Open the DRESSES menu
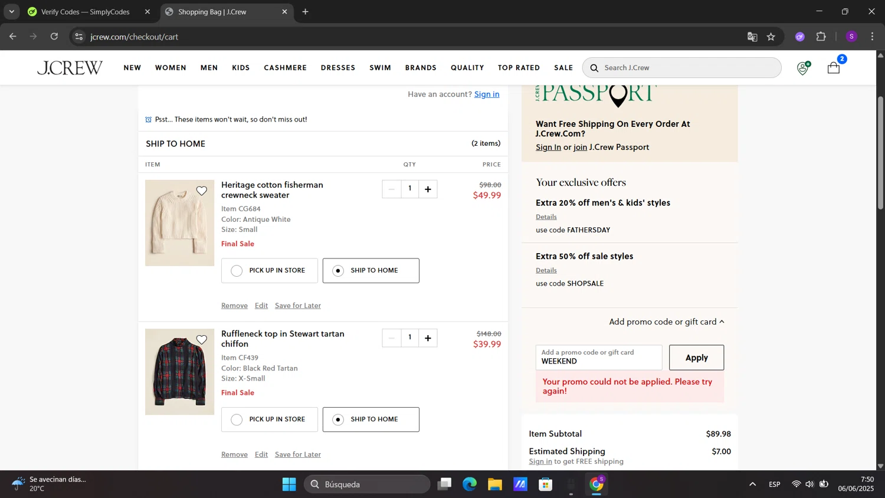885x498 pixels. 338,68
